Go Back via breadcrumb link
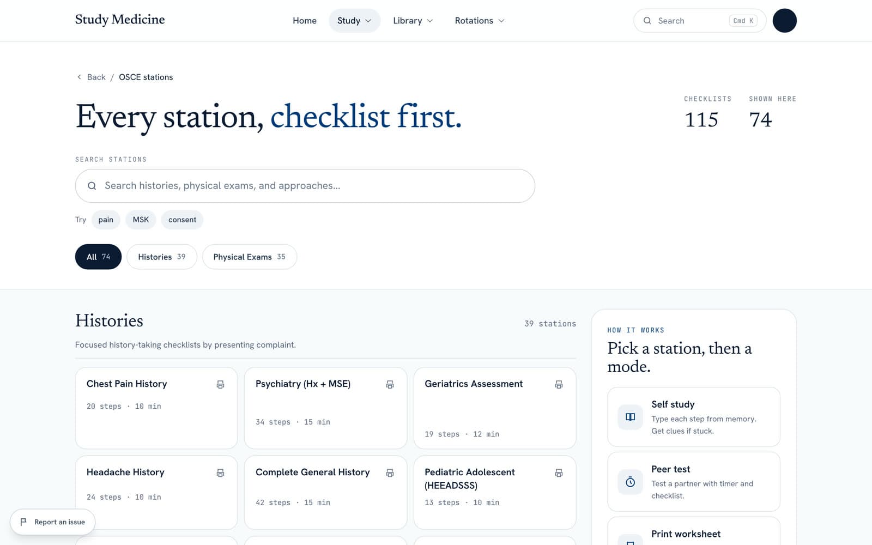 tap(96, 77)
